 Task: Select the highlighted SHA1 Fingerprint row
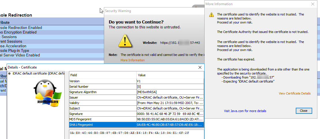pyautogui.click(x=102, y=125)
